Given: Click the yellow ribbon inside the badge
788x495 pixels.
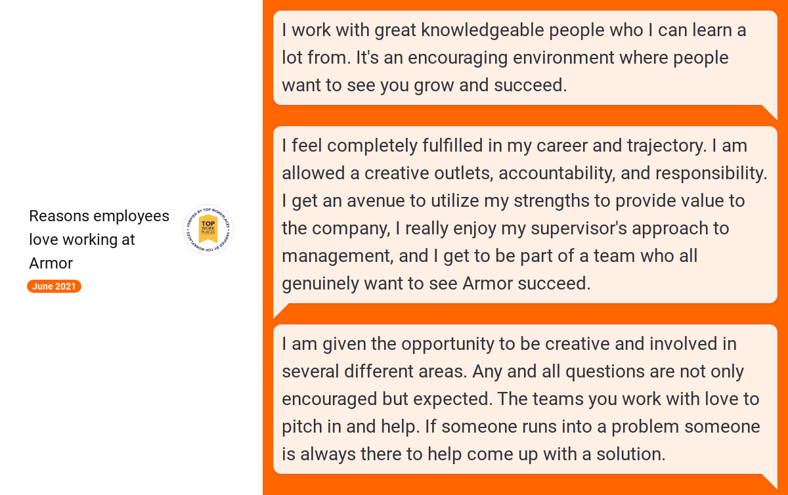Looking at the screenshot, I should click(208, 229).
